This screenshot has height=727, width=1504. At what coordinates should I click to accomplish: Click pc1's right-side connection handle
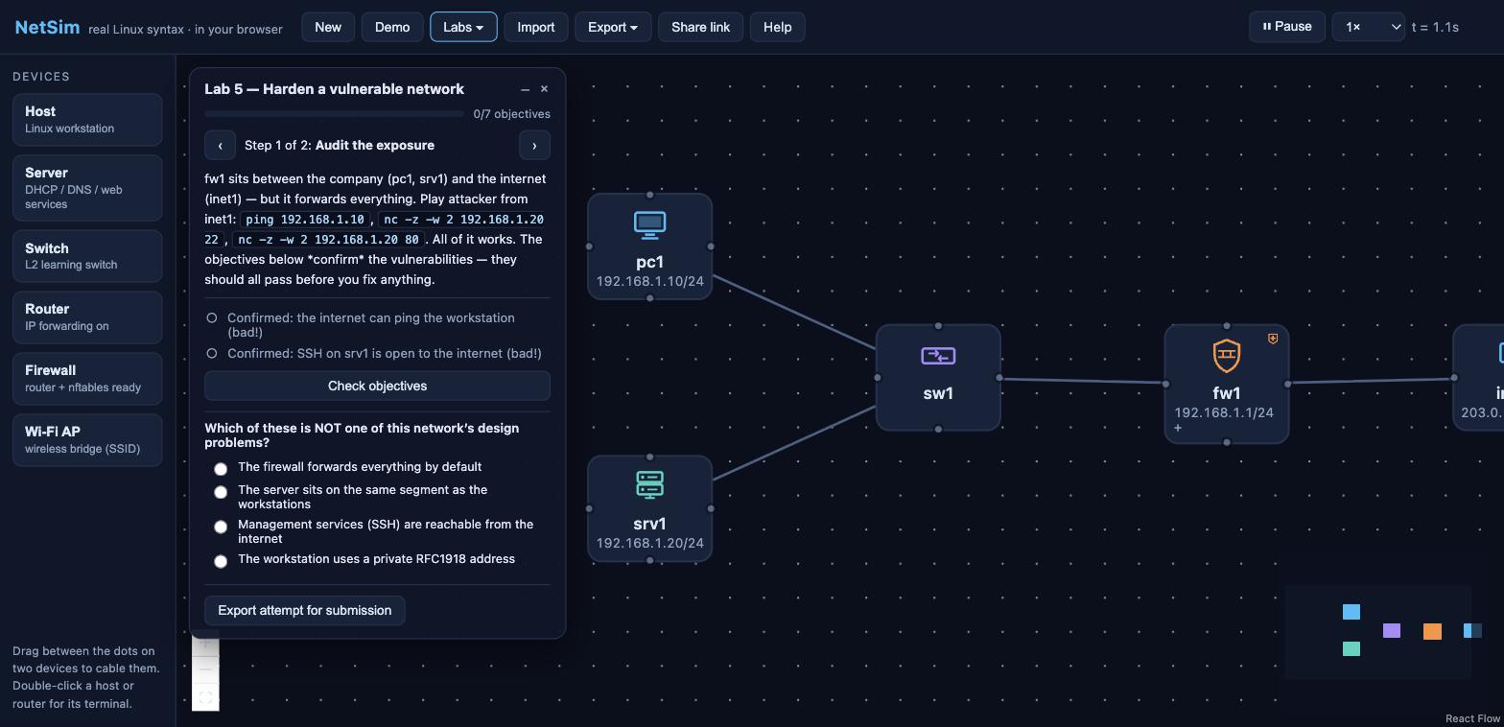coord(711,246)
